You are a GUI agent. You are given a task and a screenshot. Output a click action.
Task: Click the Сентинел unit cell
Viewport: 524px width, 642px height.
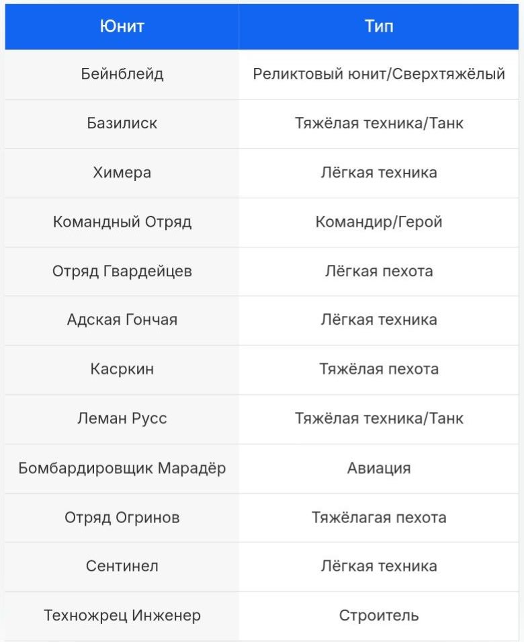pos(122,566)
